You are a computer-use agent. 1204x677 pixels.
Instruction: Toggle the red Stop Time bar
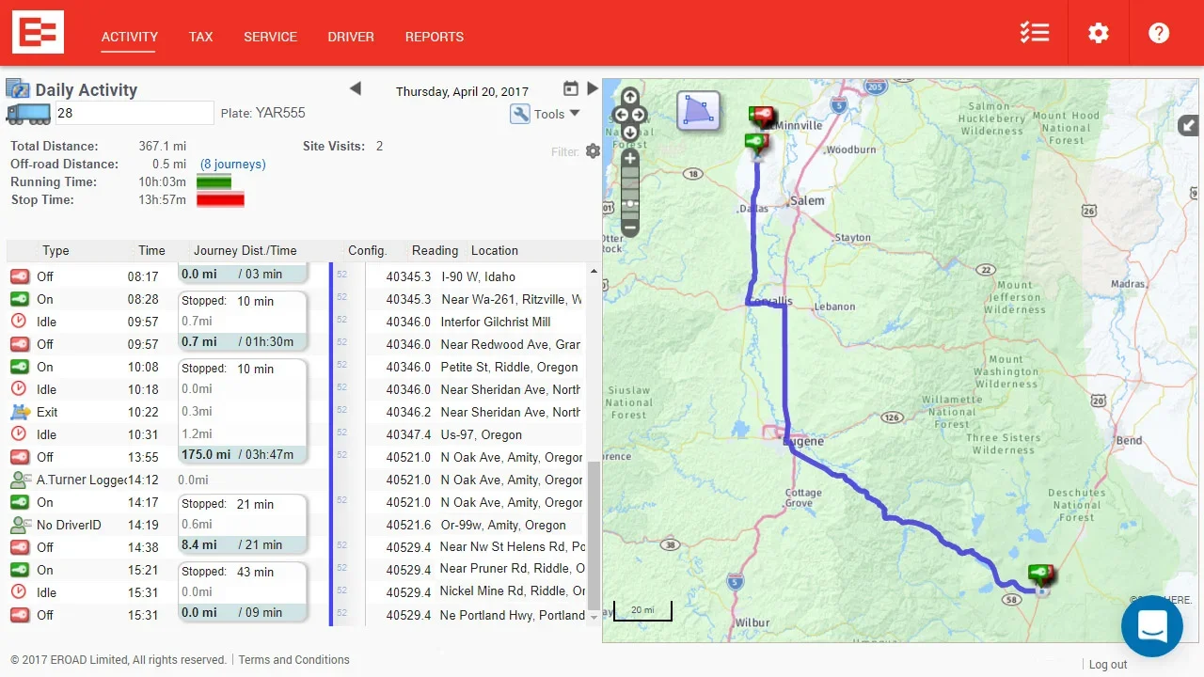point(220,199)
